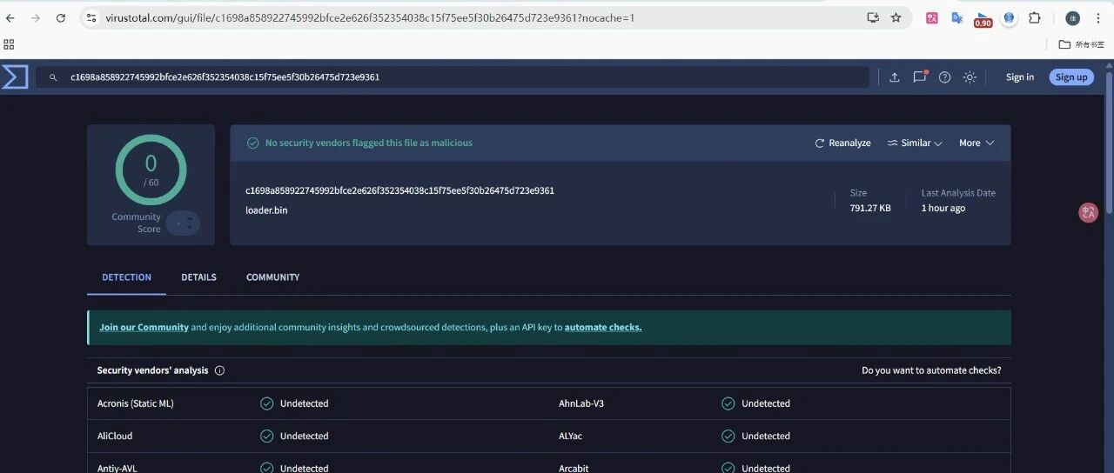Click the Sign up button
Screen dimensions: 1114x473
pos(1071,77)
